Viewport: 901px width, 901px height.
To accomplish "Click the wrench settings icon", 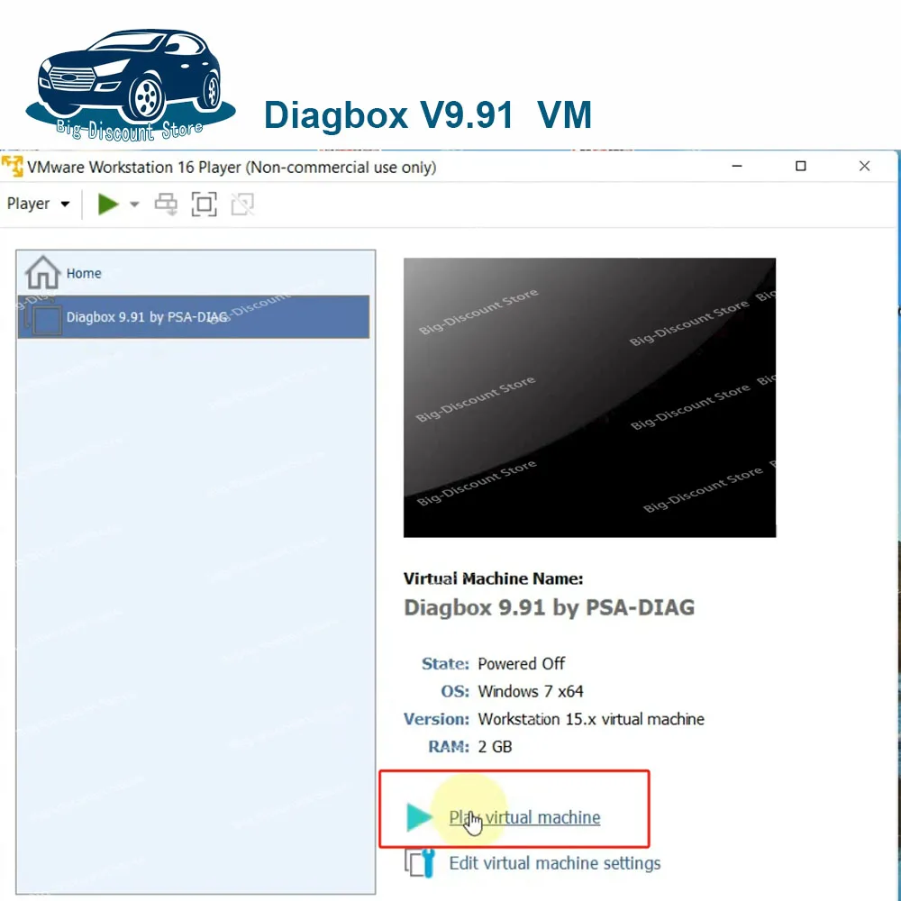I will pyautogui.click(x=420, y=863).
